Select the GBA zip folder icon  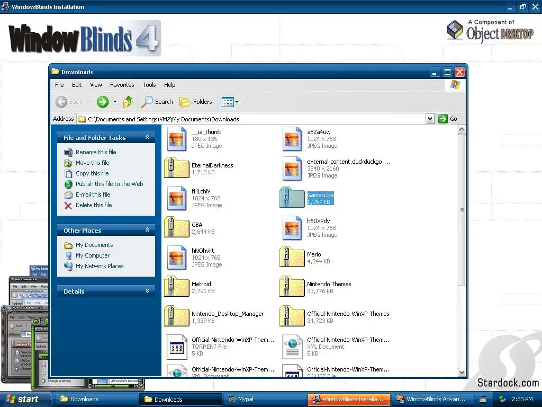(x=177, y=227)
